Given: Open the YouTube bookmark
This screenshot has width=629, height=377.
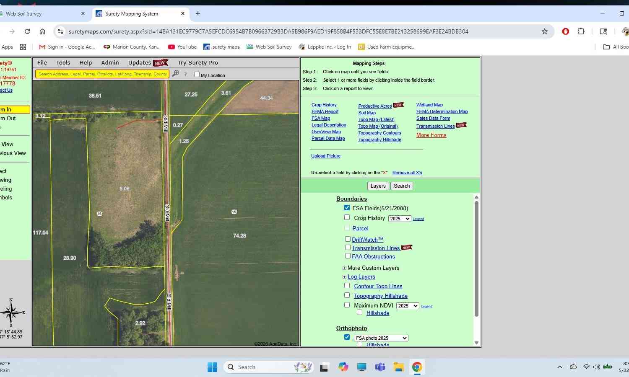Looking at the screenshot, I should pyautogui.click(x=182, y=47).
